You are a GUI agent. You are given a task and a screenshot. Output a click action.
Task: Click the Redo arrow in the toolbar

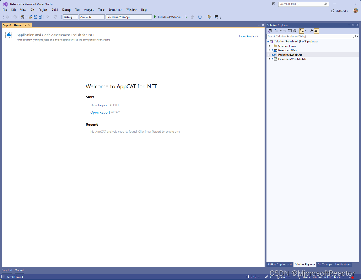(x=55, y=17)
